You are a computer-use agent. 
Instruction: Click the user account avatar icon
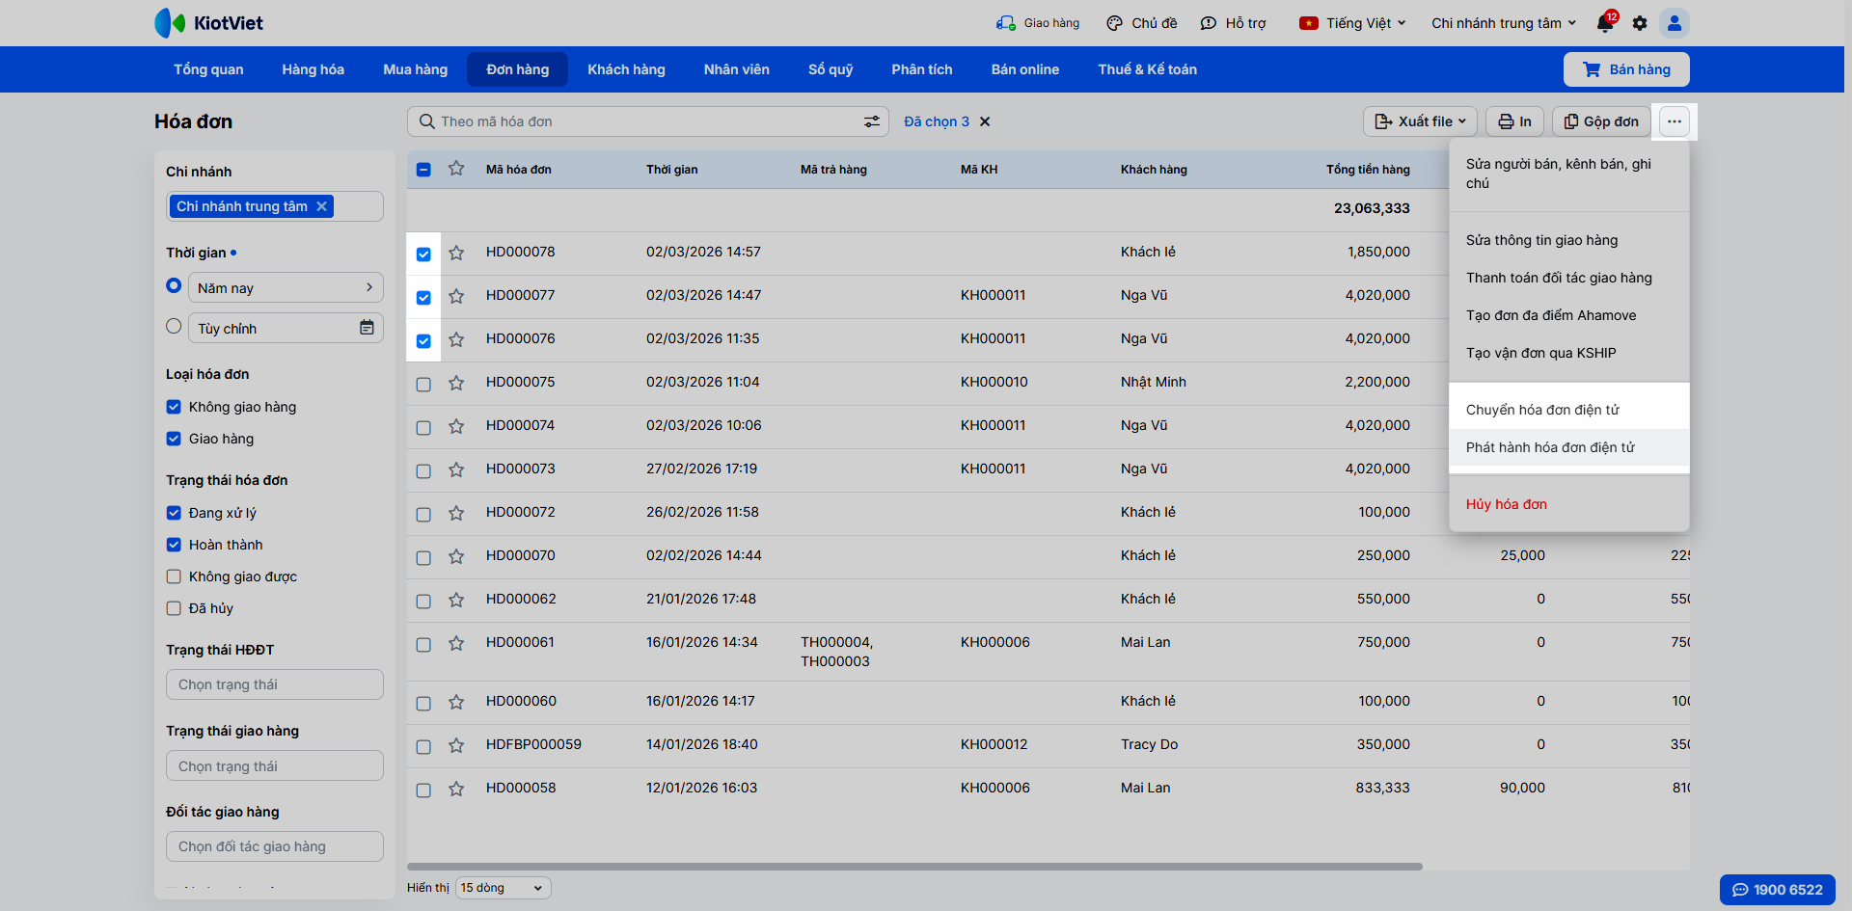1675,23
